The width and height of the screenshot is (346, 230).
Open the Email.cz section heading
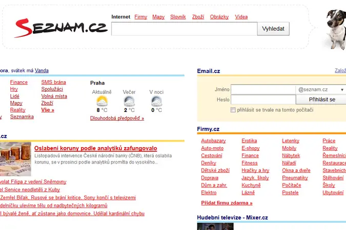coord(209,71)
